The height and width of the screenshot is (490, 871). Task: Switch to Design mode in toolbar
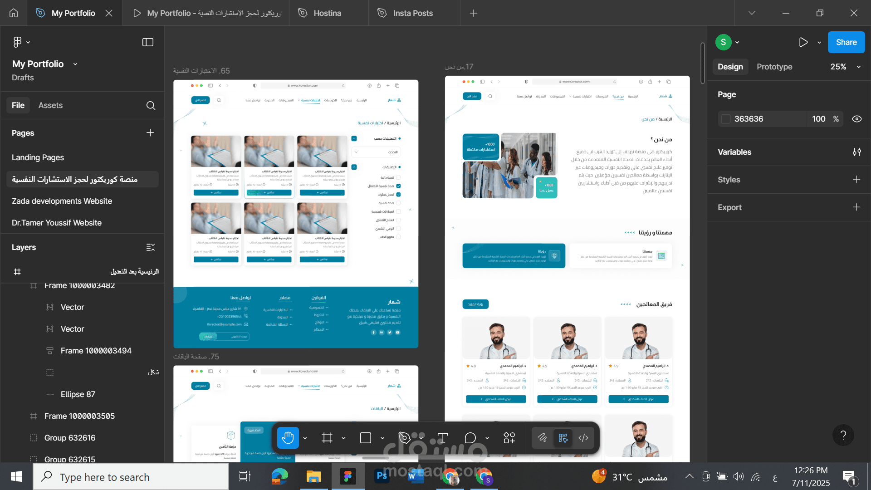[x=563, y=438]
